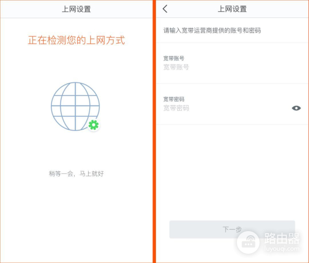
Task: Click the 上网设置 title beside the back arrow
Action: (x=232, y=9)
